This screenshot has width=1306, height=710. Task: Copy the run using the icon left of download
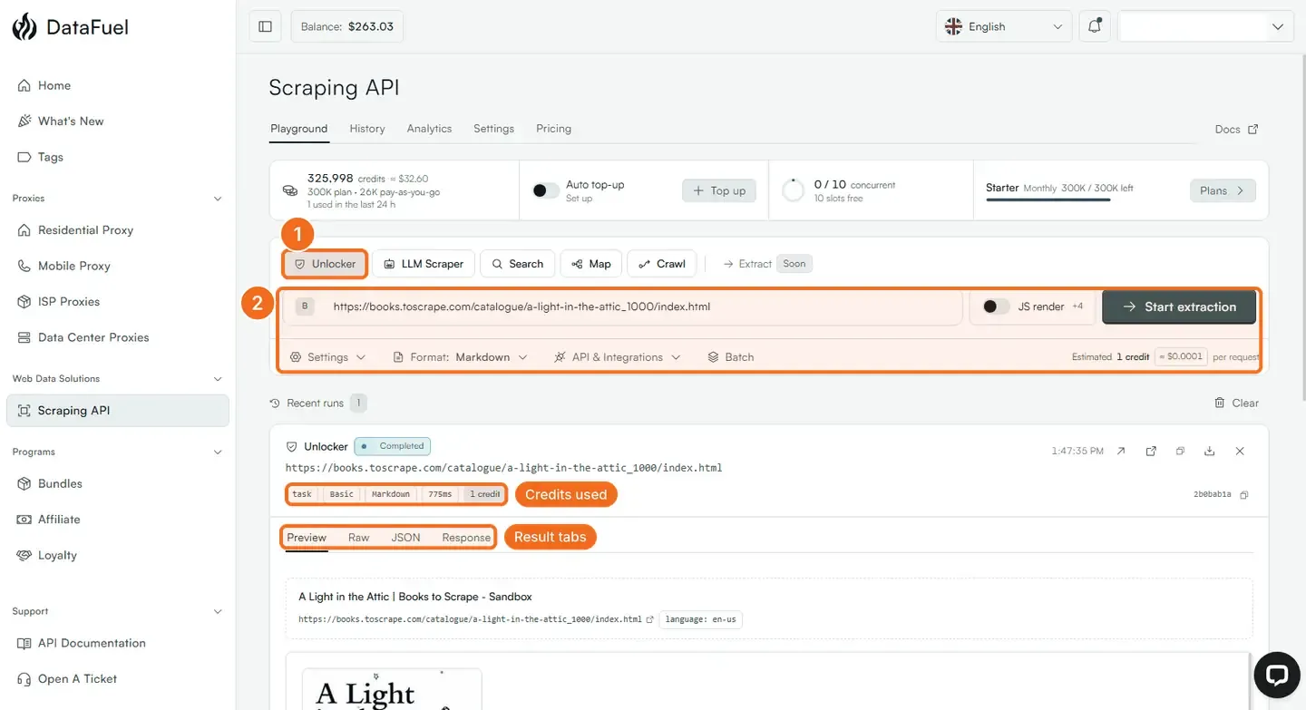click(x=1180, y=451)
